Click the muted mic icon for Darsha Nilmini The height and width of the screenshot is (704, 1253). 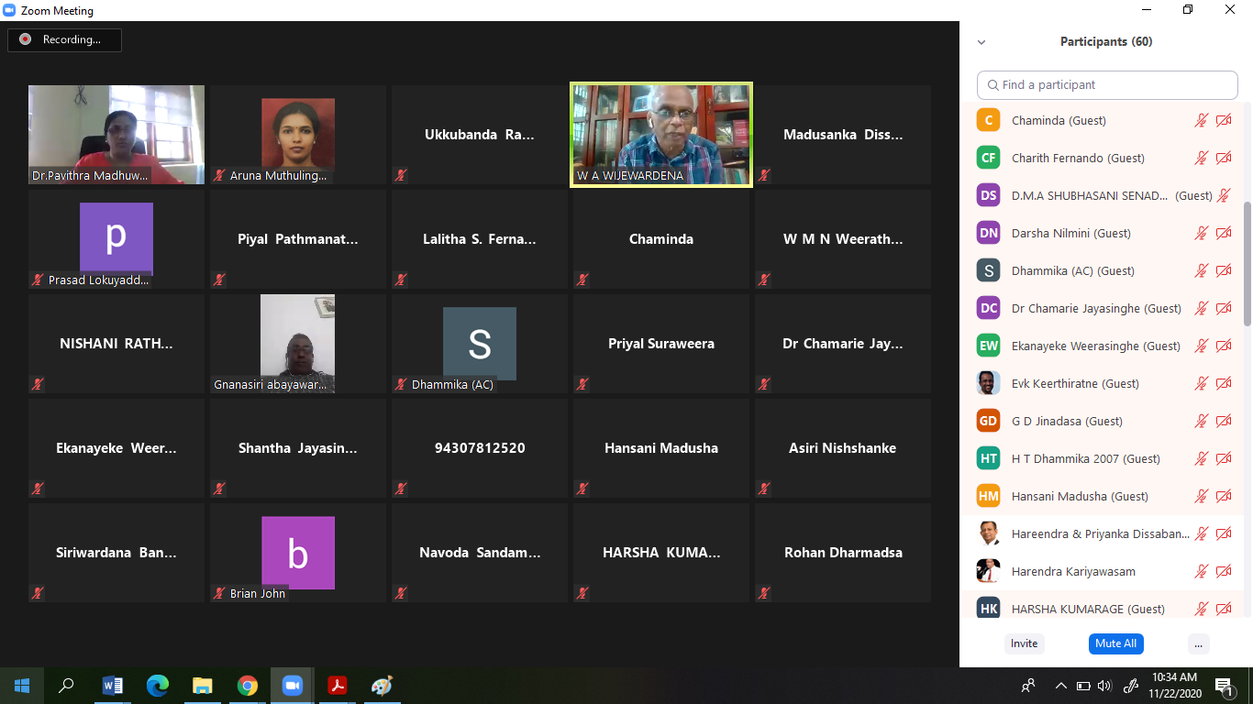tap(1201, 233)
